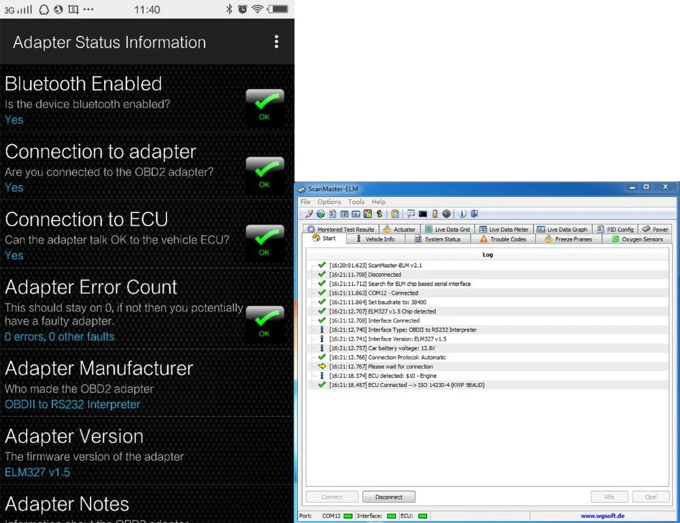Image resolution: width=680 pixels, height=523 pixels.
Task: Click the phone device toolbar icon
Action: pyautogui.click(x=435, y=214)
